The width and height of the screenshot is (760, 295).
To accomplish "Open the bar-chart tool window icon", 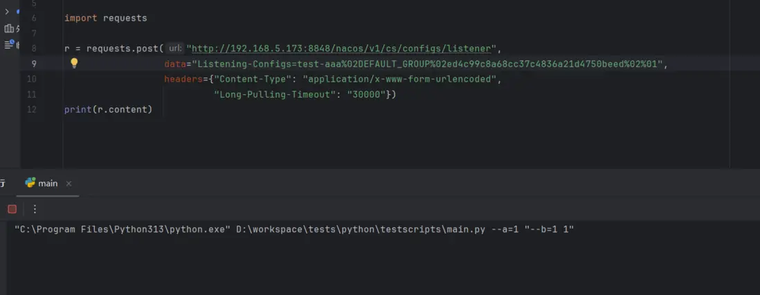I will click(x=9, y=28).
